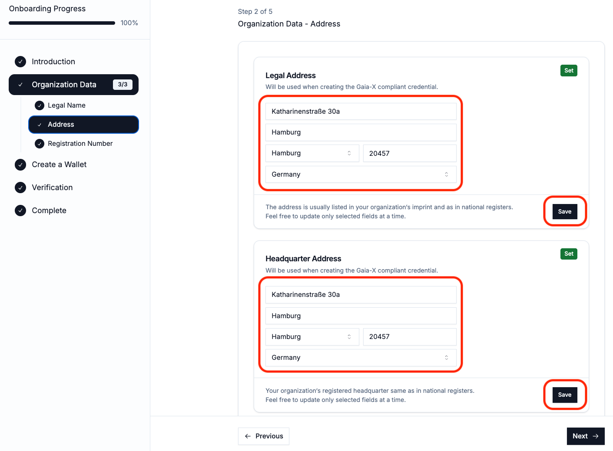Click the Set badge on Headquarter Address
This screenshot has width=613, height=451.
568,254
